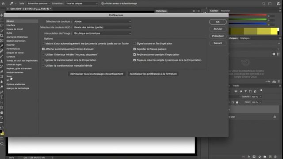This screenshot has height=159, width=283.
Task: Click the Layers panel delete trash icon
Action: click(275, 157)
